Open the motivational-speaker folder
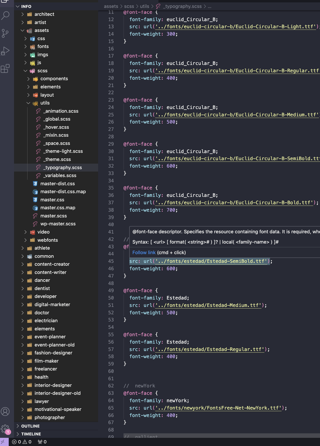The image size is (320, 446). pos(58,409)
